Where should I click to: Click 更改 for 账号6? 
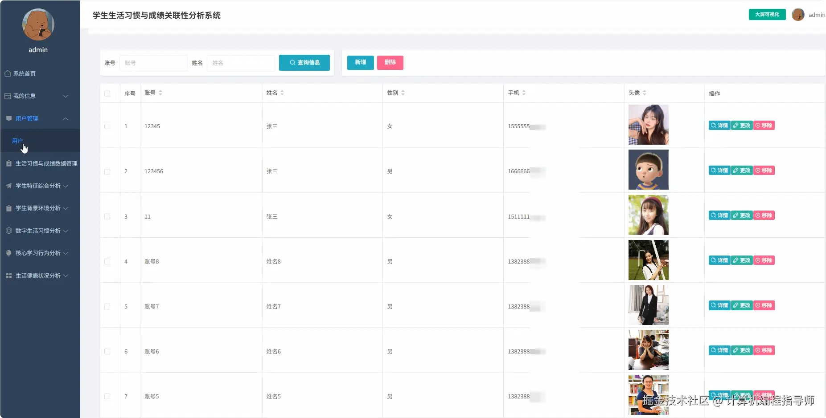point(742,350)
